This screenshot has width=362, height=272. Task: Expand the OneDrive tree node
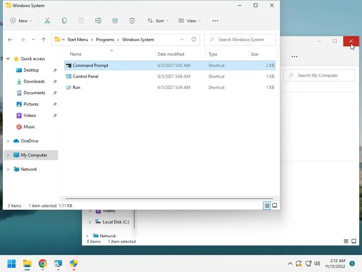click(x=8, y=141)
